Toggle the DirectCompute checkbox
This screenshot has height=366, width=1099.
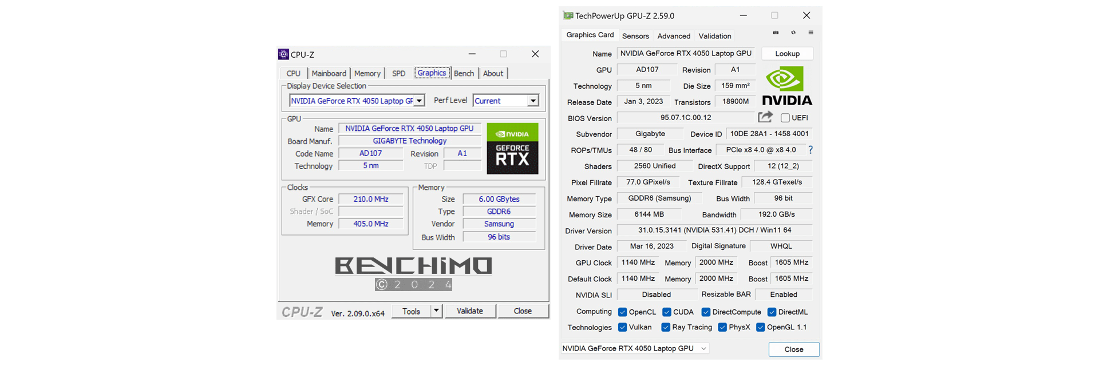[x=706, y=312]
